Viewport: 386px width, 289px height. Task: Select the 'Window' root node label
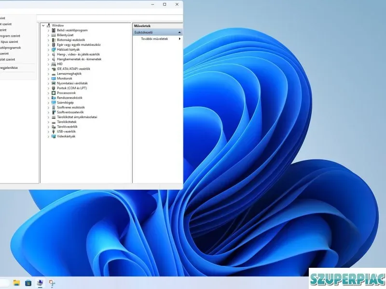point(58,26)
